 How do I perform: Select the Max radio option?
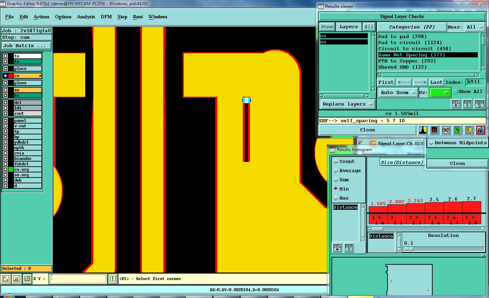pyautogui.click(x=336, y=198)
